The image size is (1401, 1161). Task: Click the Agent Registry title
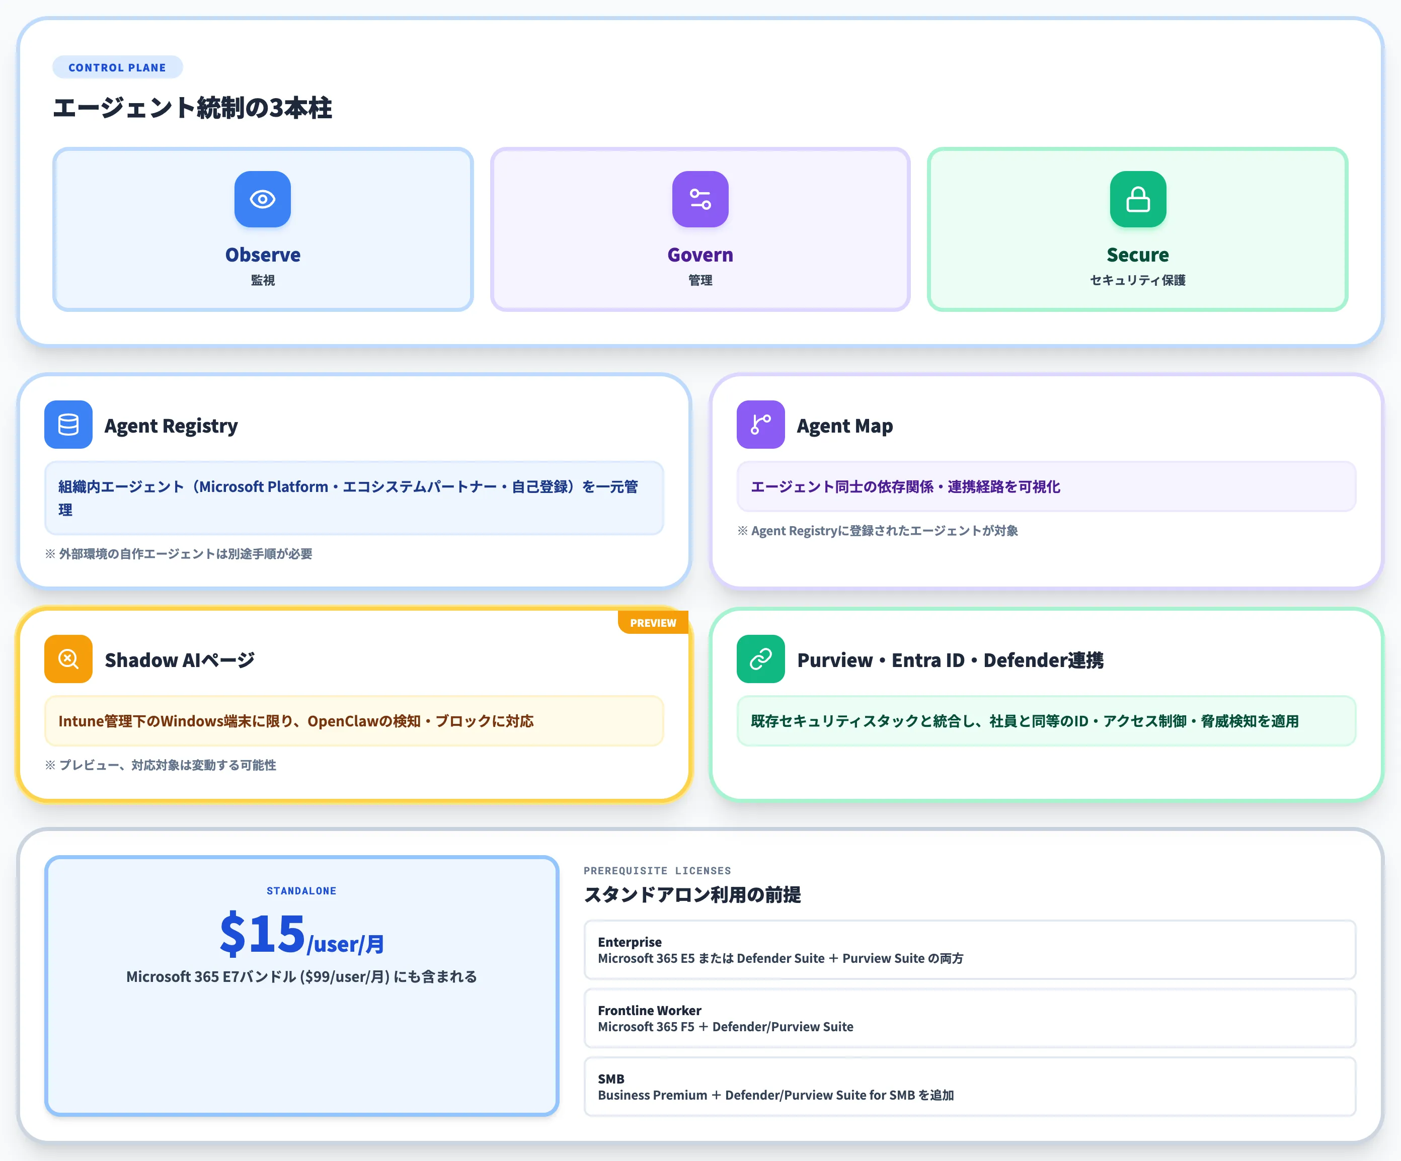171,426
